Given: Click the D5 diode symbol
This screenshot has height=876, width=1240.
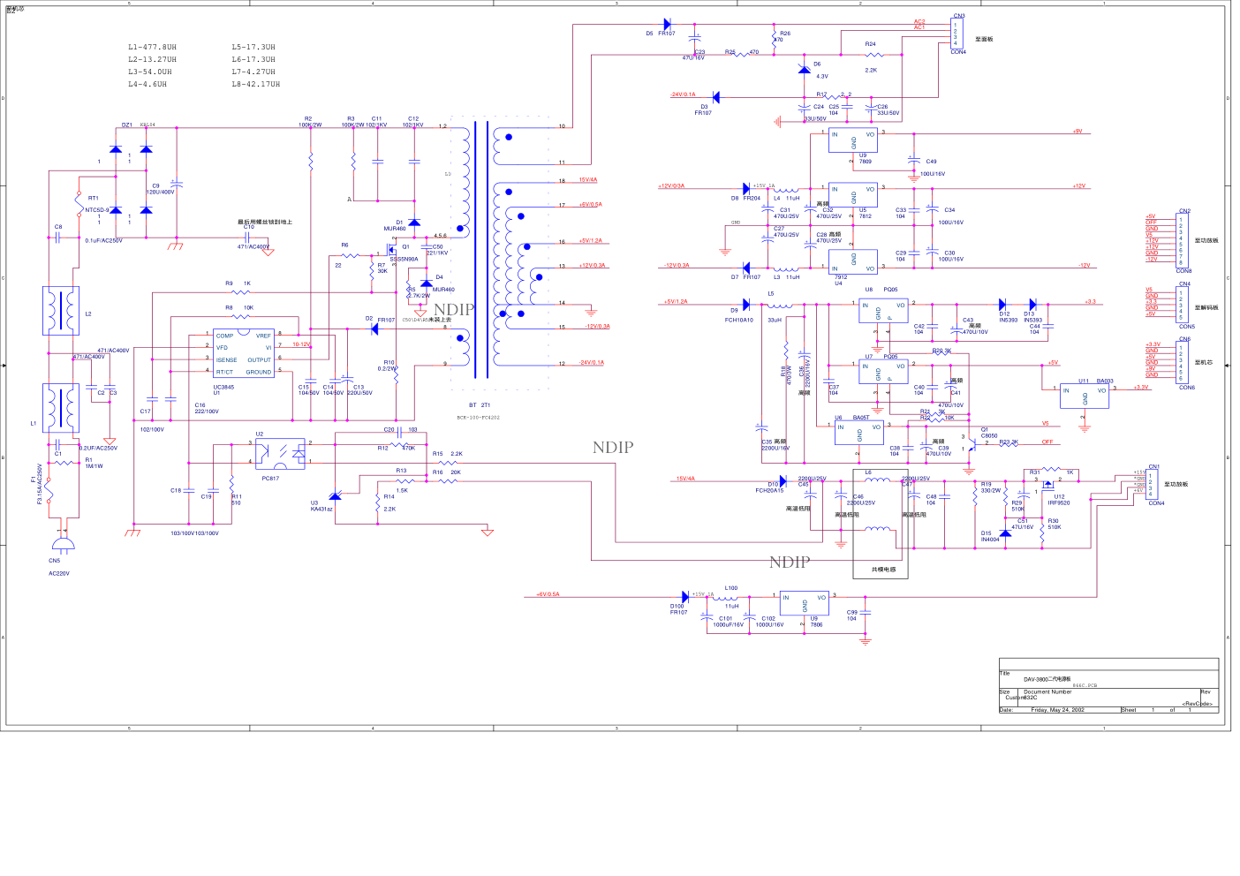Looking at the screenshot, I should coord(667,24).
